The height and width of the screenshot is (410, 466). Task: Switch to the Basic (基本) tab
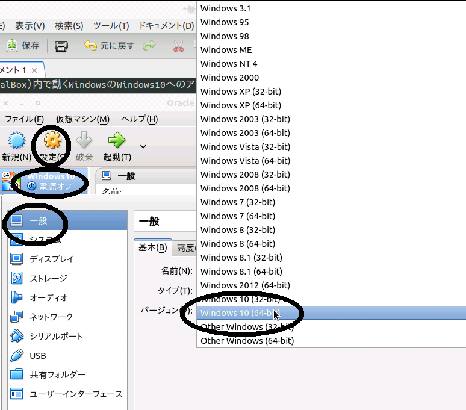click(x=153, y=247)
